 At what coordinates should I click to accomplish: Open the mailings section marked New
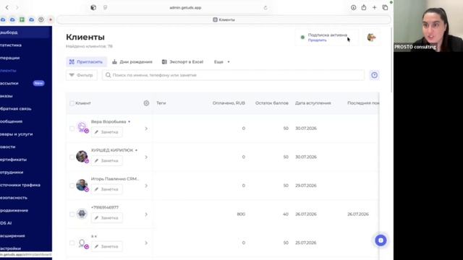(x=25, y=83)
